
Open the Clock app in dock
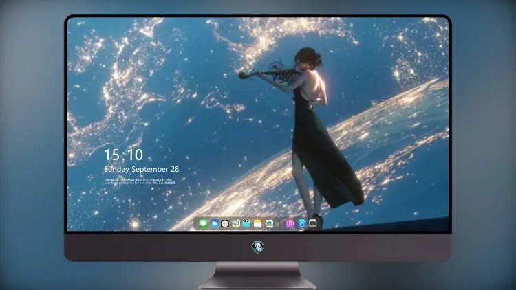click(225, 223)
